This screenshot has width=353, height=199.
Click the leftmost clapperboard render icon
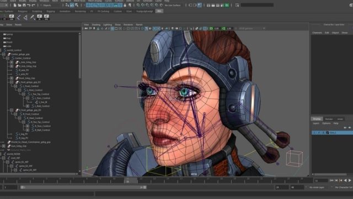[208, 5]
